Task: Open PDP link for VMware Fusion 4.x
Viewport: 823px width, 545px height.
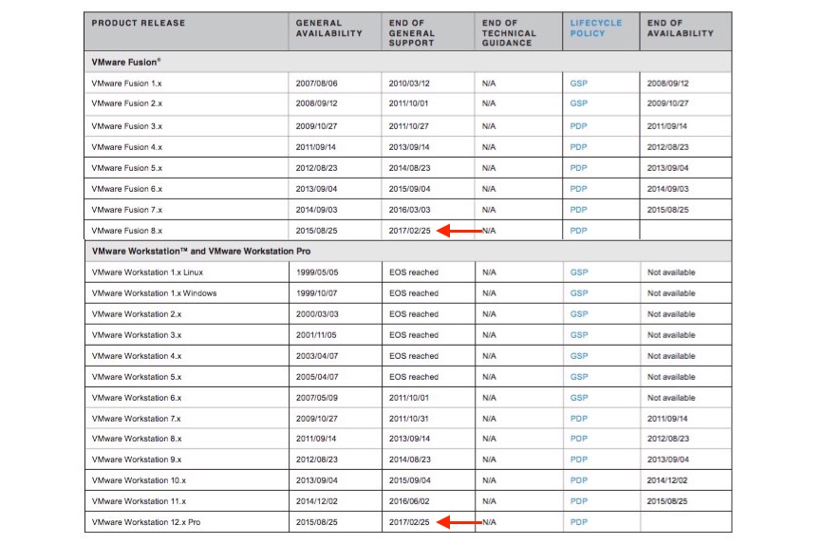Action: [578, 147]
